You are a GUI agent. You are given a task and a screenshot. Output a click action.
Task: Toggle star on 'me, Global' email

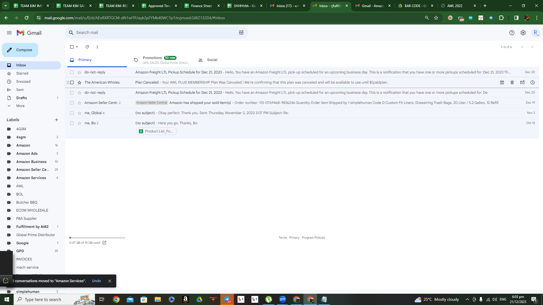coord(79,113)
